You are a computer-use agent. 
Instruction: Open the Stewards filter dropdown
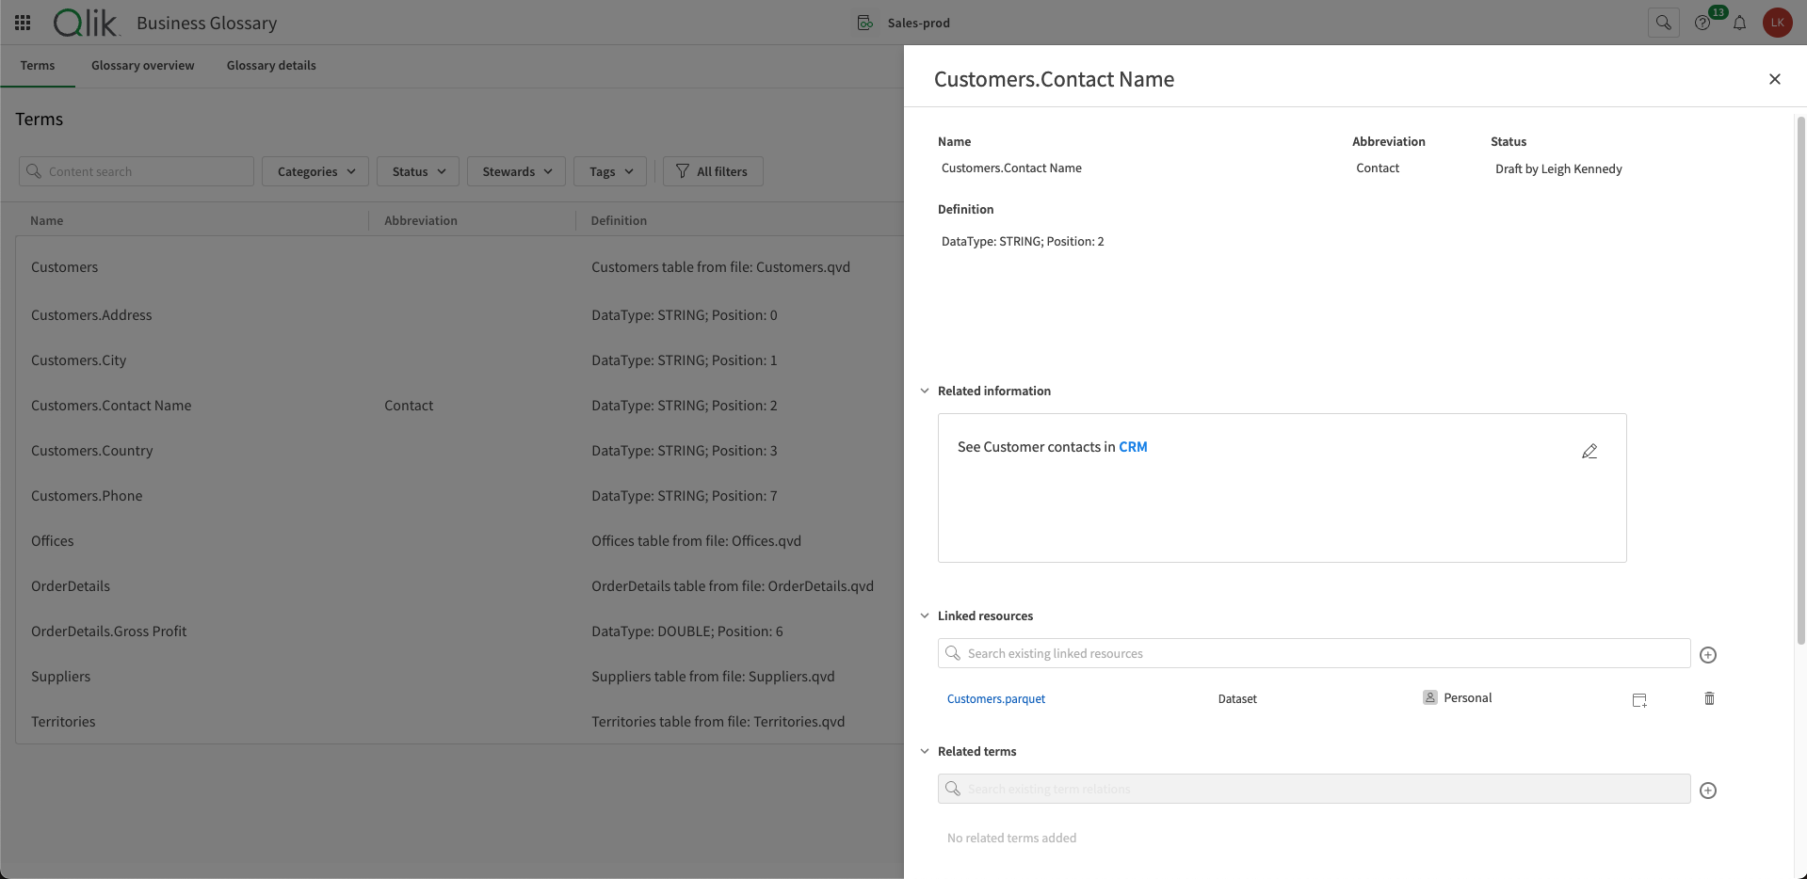point(516,171)
